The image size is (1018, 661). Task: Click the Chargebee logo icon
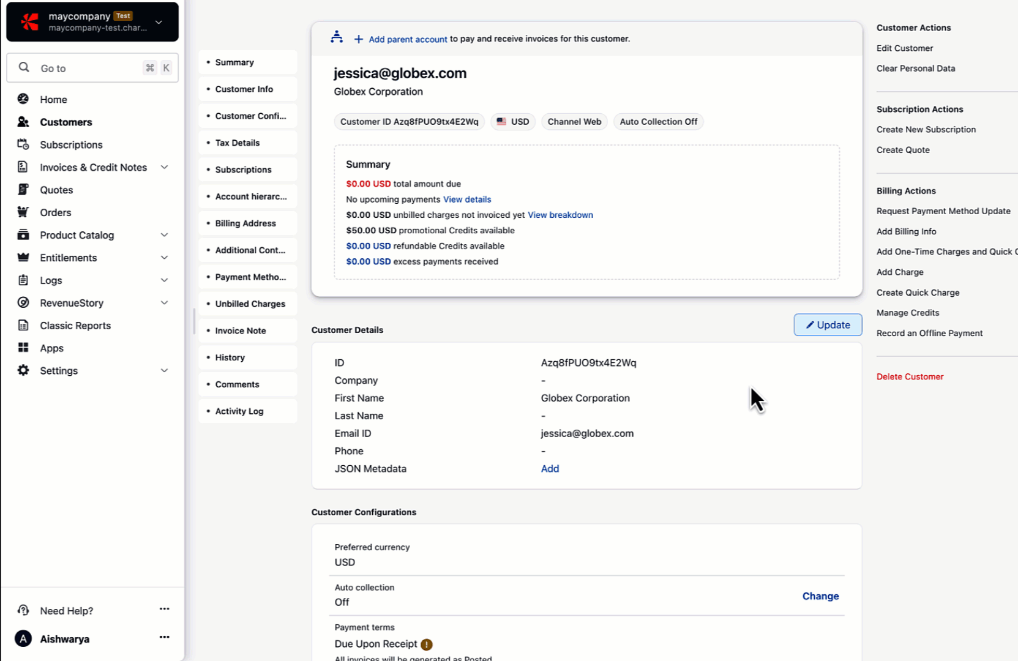[x=29, y=21]
